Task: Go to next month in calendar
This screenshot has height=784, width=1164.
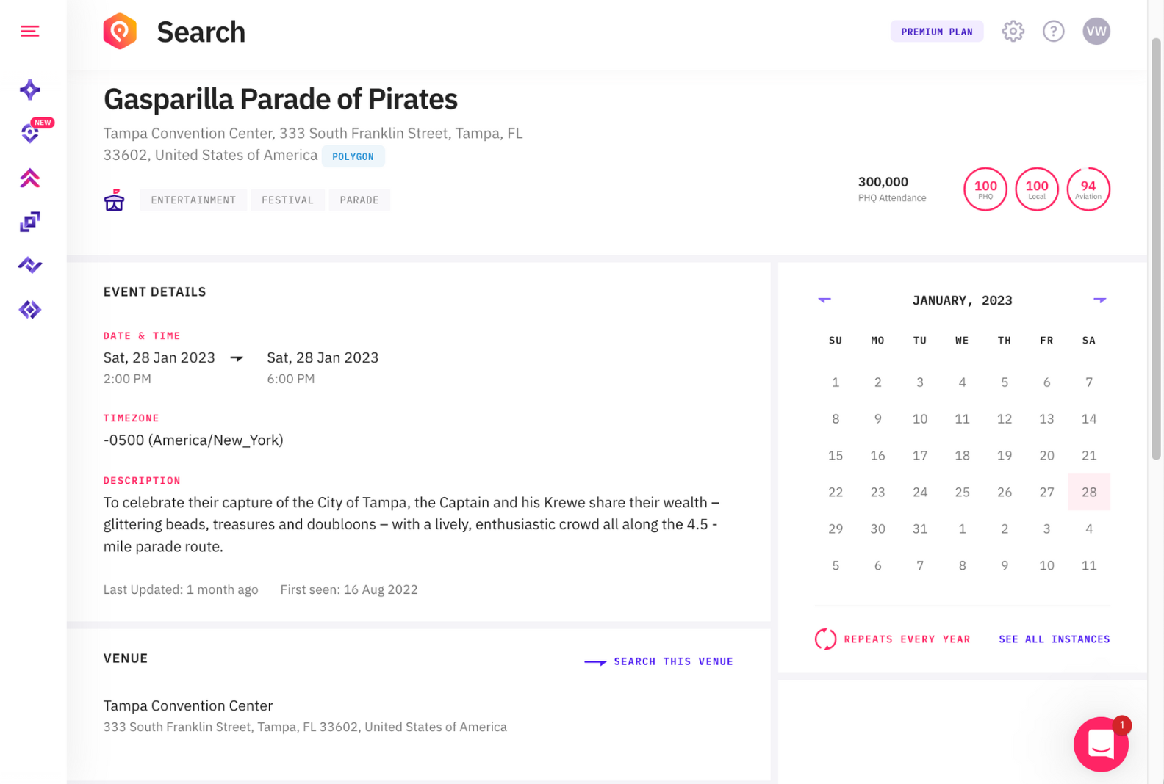Action: (1099, 300)
